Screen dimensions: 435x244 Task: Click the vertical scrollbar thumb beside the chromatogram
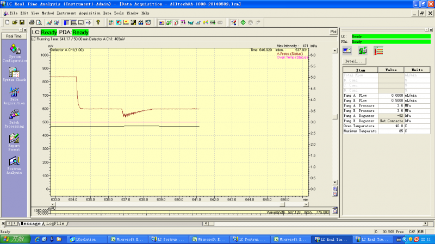(x=335, y=116)
